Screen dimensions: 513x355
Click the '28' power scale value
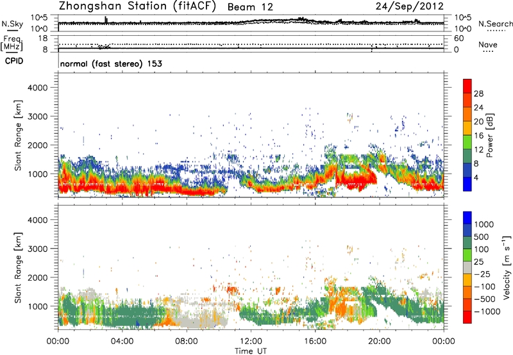click(x=478, y=94)
